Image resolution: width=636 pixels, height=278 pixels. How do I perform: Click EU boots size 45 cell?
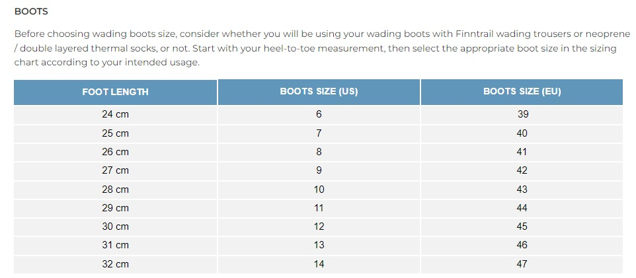coord(522,227)
